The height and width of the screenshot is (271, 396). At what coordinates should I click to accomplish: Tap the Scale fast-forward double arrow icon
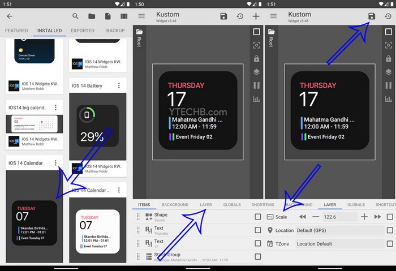pos(377,217)
